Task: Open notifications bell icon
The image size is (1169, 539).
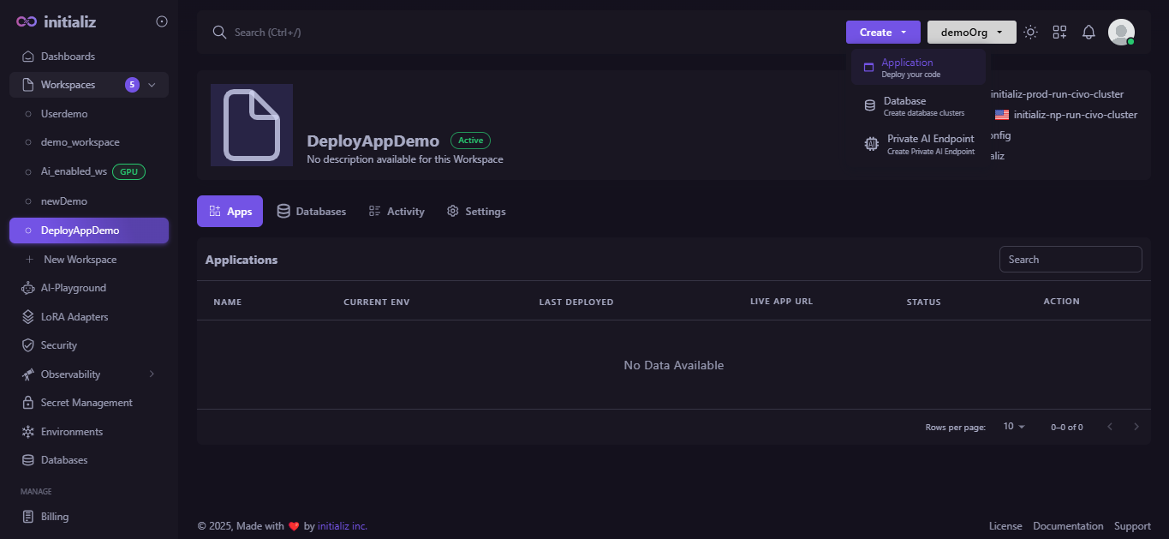Action: (x=1088, y=33)
